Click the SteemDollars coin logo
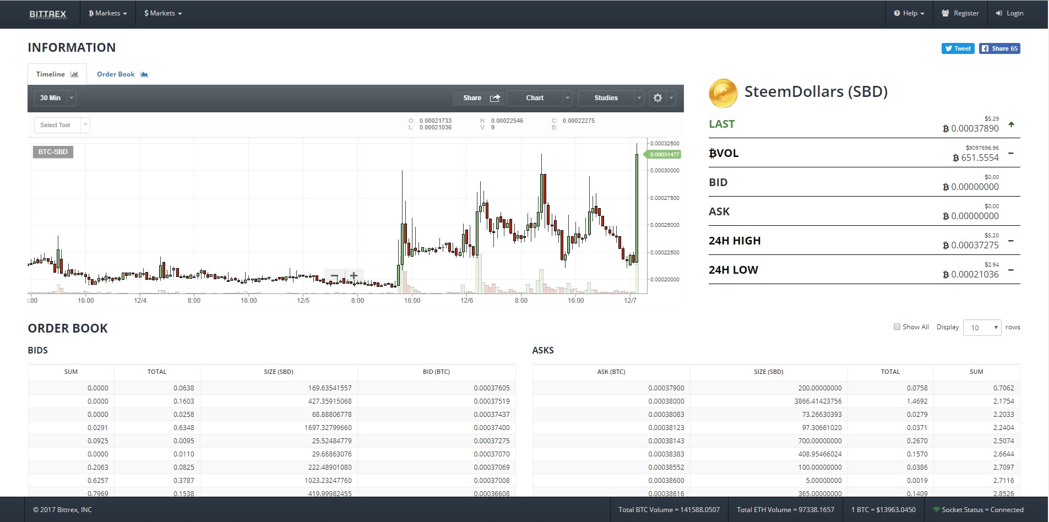Image resolution: width=1049 pixels, height=522 pixels. click(x=722, y=93)
